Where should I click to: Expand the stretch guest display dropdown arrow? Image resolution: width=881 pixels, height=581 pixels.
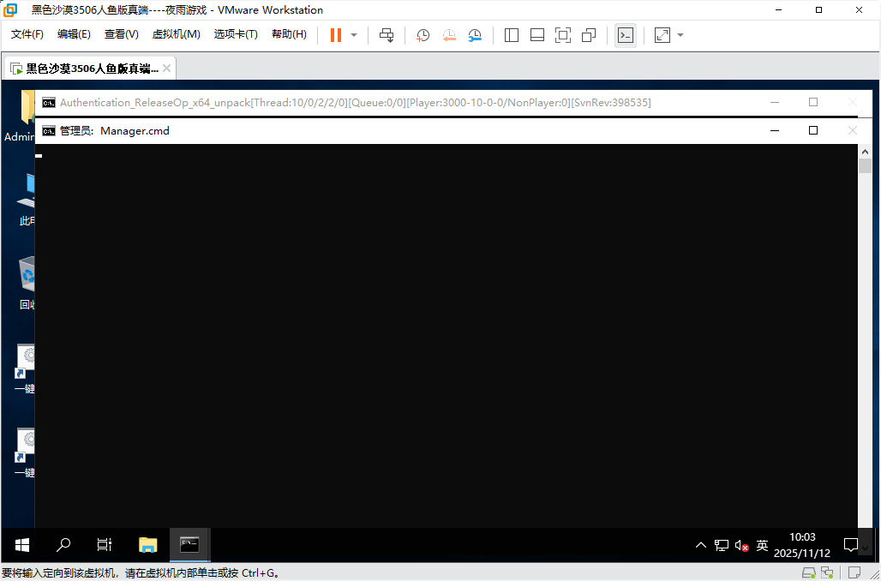pos(680,35)
